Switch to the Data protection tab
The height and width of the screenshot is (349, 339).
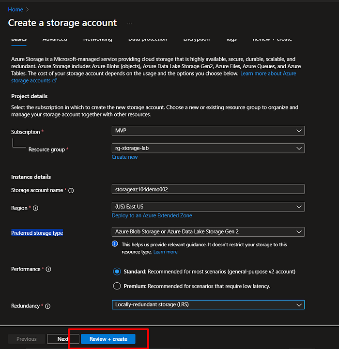(148, 39)
